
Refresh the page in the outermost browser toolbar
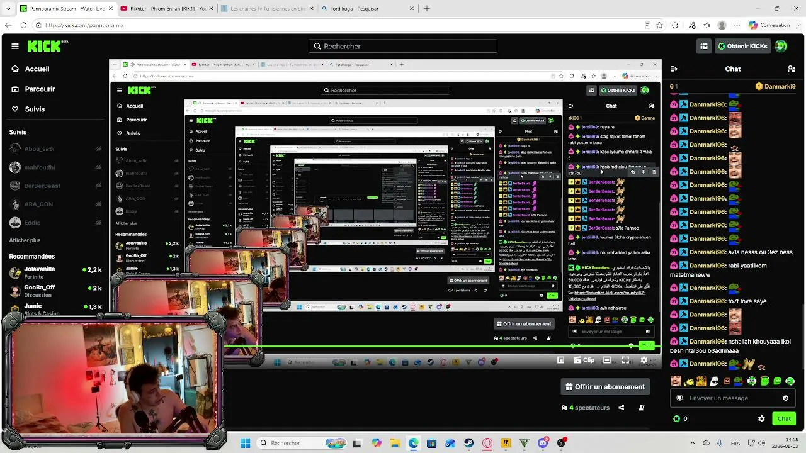coord(23,25)
